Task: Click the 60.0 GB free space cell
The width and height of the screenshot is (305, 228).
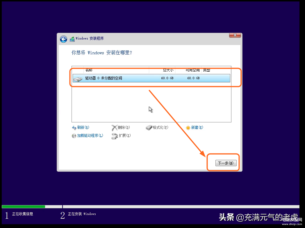Action: (x=193, y=78)
